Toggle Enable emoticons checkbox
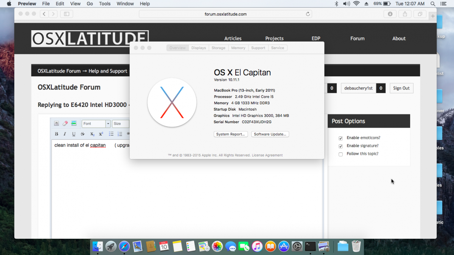Image resolution: width=454 pixels, height=255 pixels. (340, 138)
